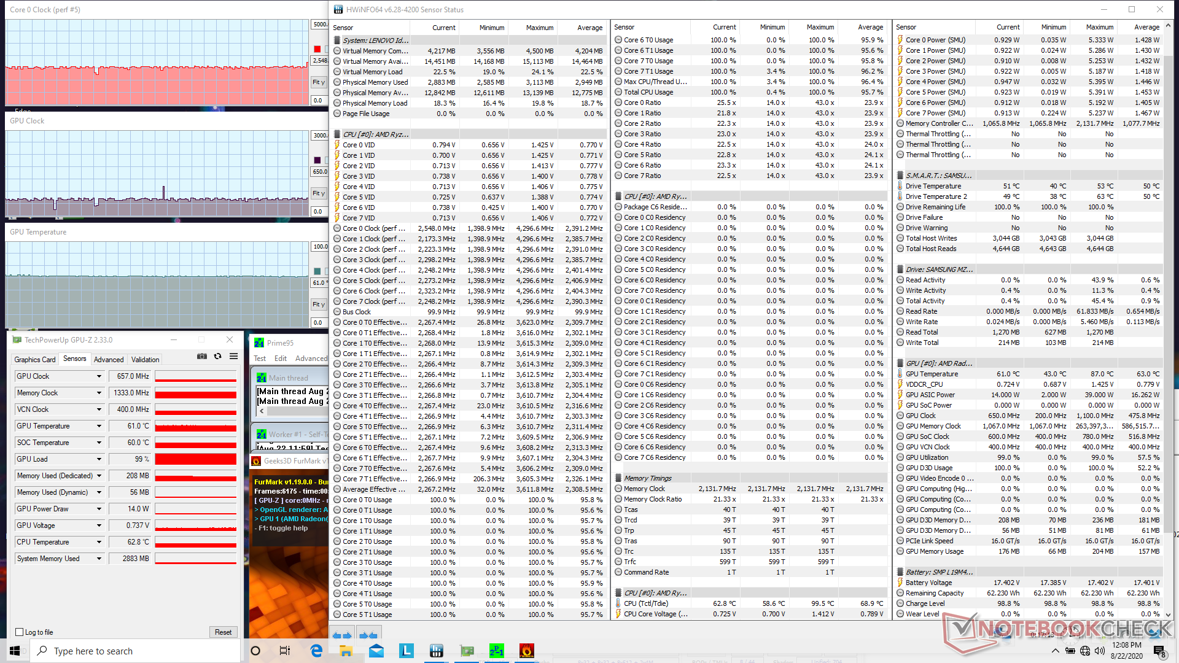The width and height of the screenshot is (1179, 663).
Task: Click Fit y in GPU Temperature graph
Action: (319, 304)
